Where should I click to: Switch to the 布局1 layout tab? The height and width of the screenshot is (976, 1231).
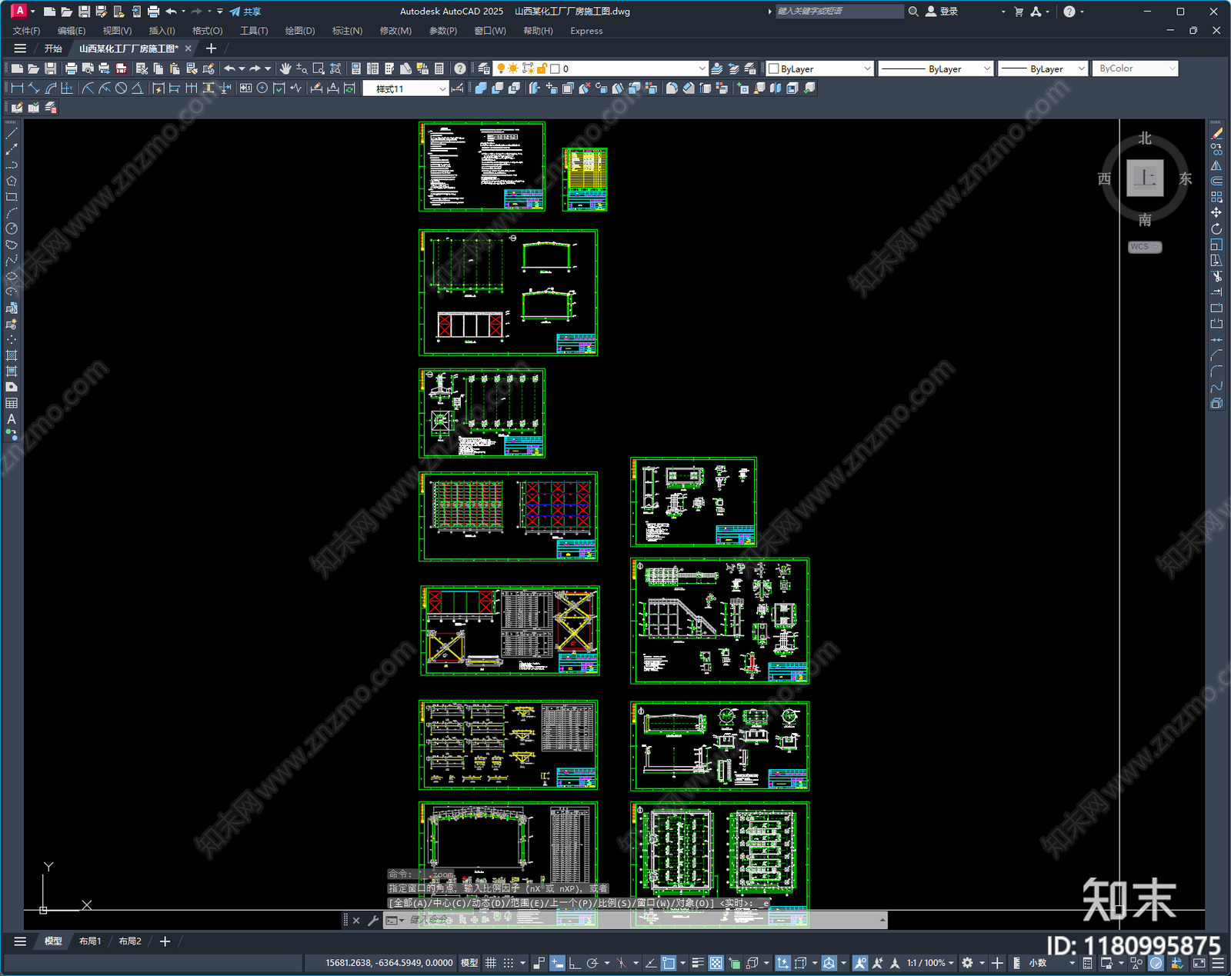click(x=90, y=941)
